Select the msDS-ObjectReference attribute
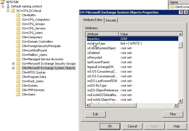The height and width of the screenshot is (131, 189). 132,90
